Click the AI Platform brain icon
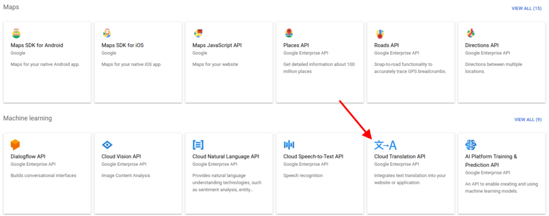 [471, 144]
